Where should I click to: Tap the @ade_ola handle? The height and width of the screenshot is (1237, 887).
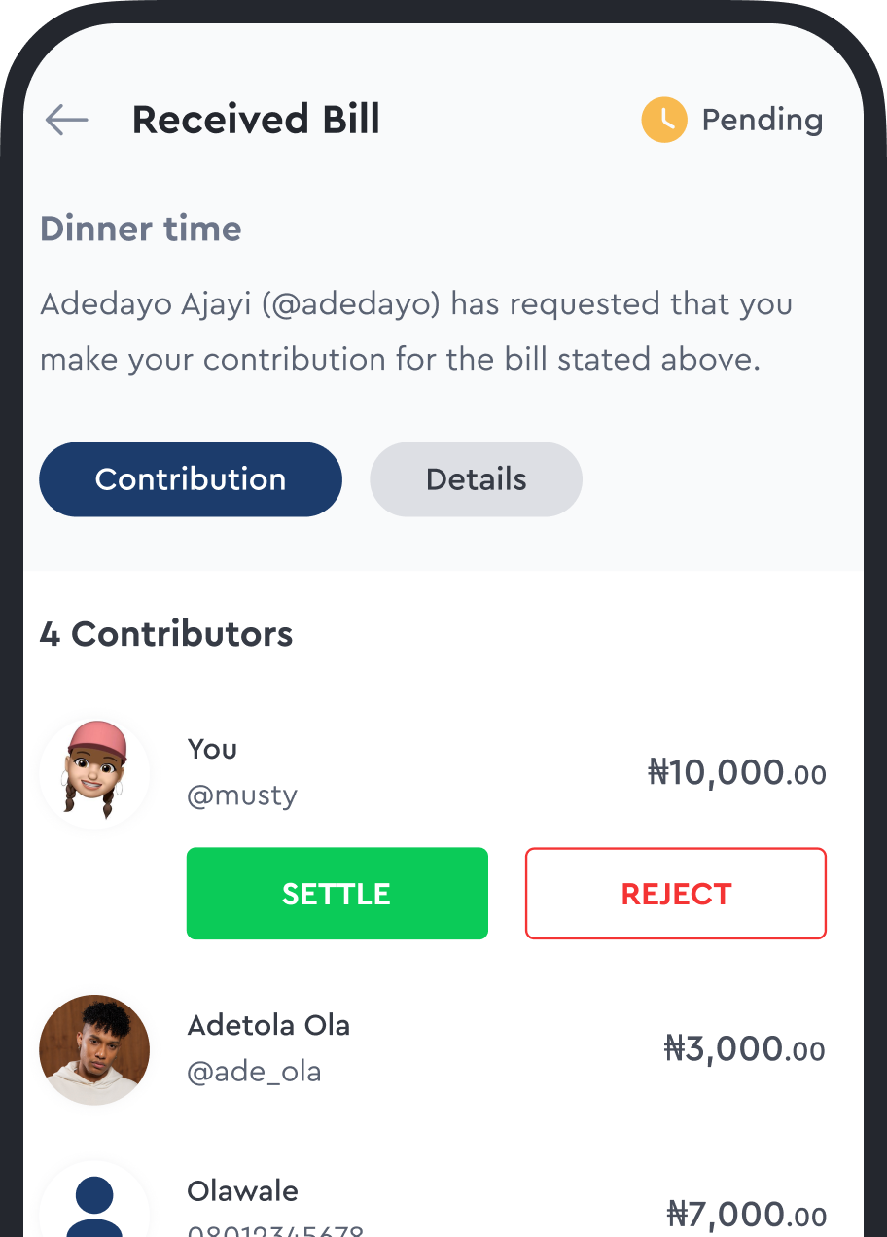click(x=254, y=1072)
